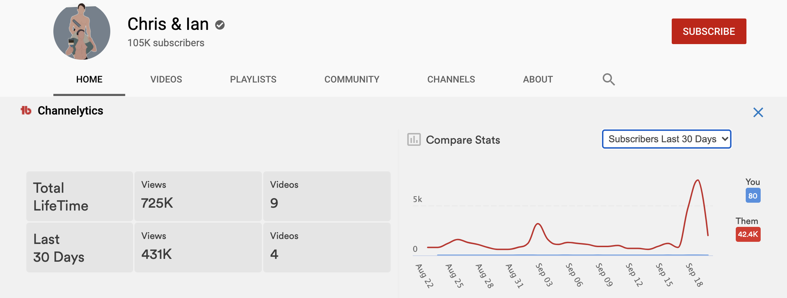Click the channel search magnifier icon
Screen dimensions: 787x298
tap(608, 79)
